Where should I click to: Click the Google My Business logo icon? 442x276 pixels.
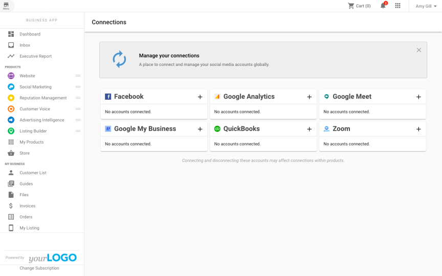(108, 129)
